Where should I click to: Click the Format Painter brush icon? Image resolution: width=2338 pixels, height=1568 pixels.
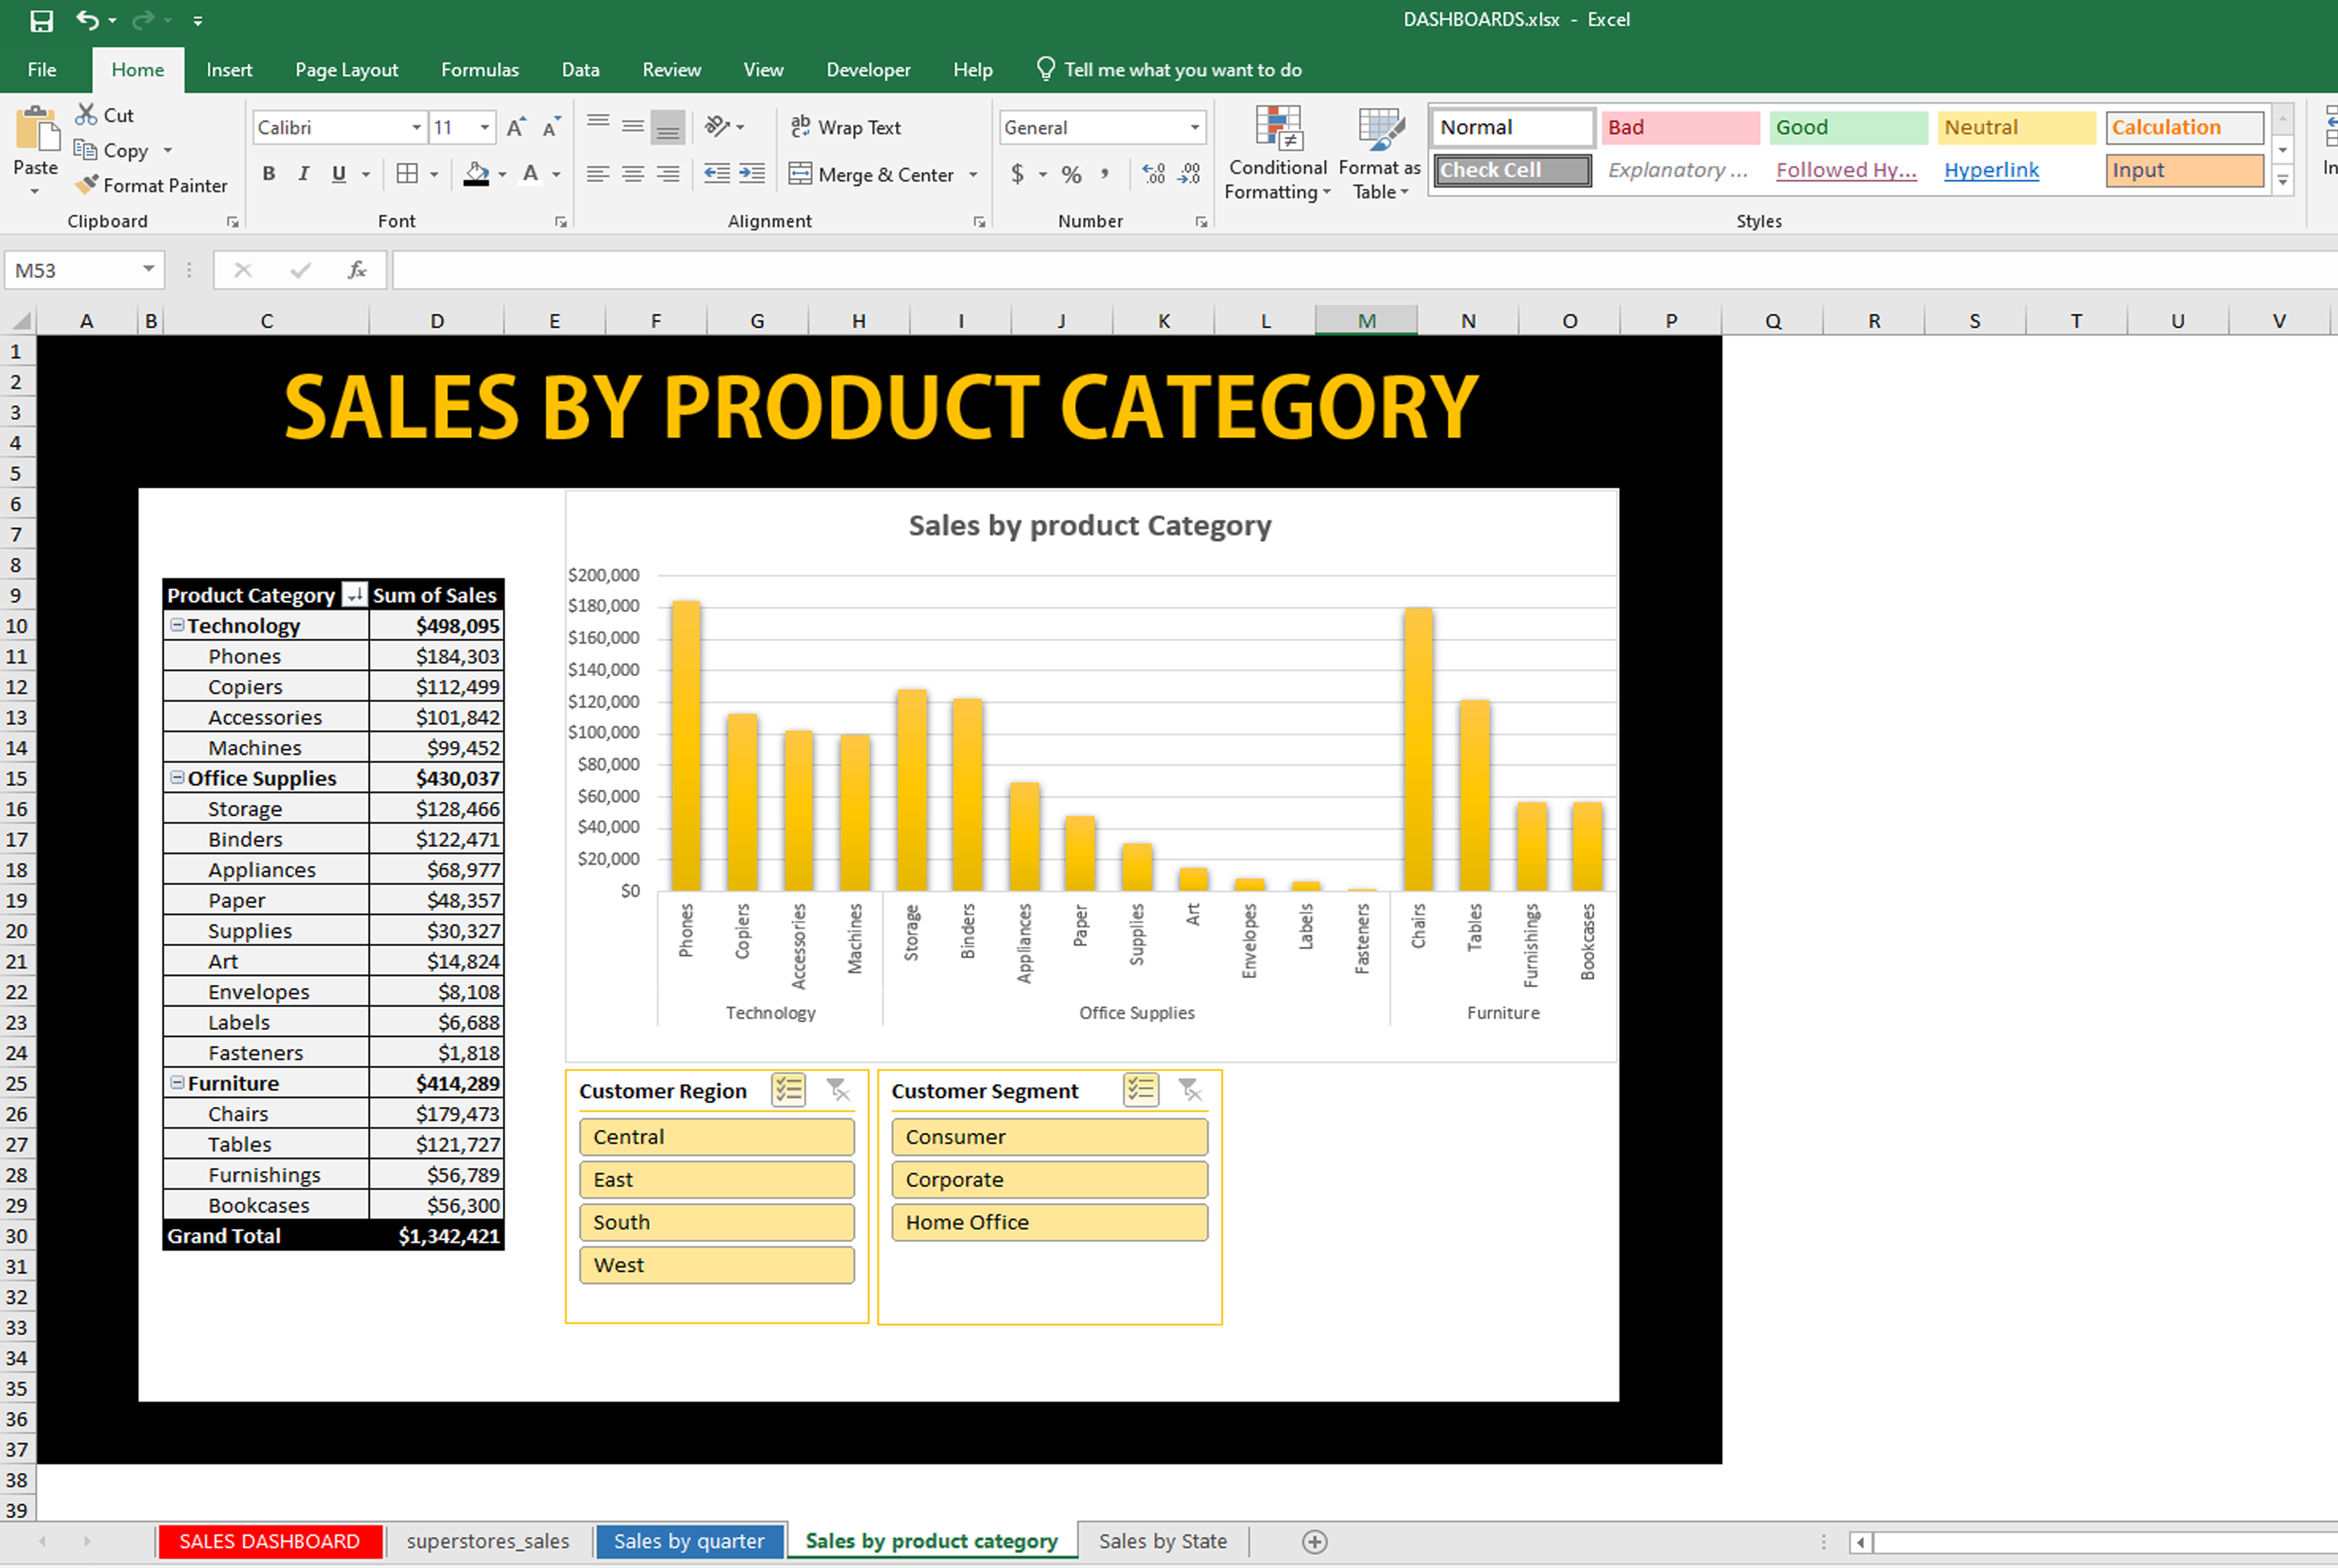coord(88,185)
